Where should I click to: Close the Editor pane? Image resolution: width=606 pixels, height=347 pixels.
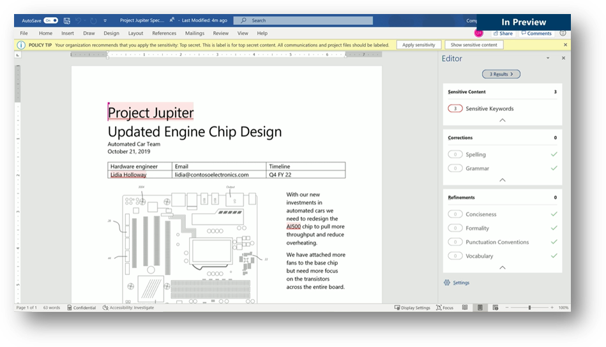tap(563, 58)
